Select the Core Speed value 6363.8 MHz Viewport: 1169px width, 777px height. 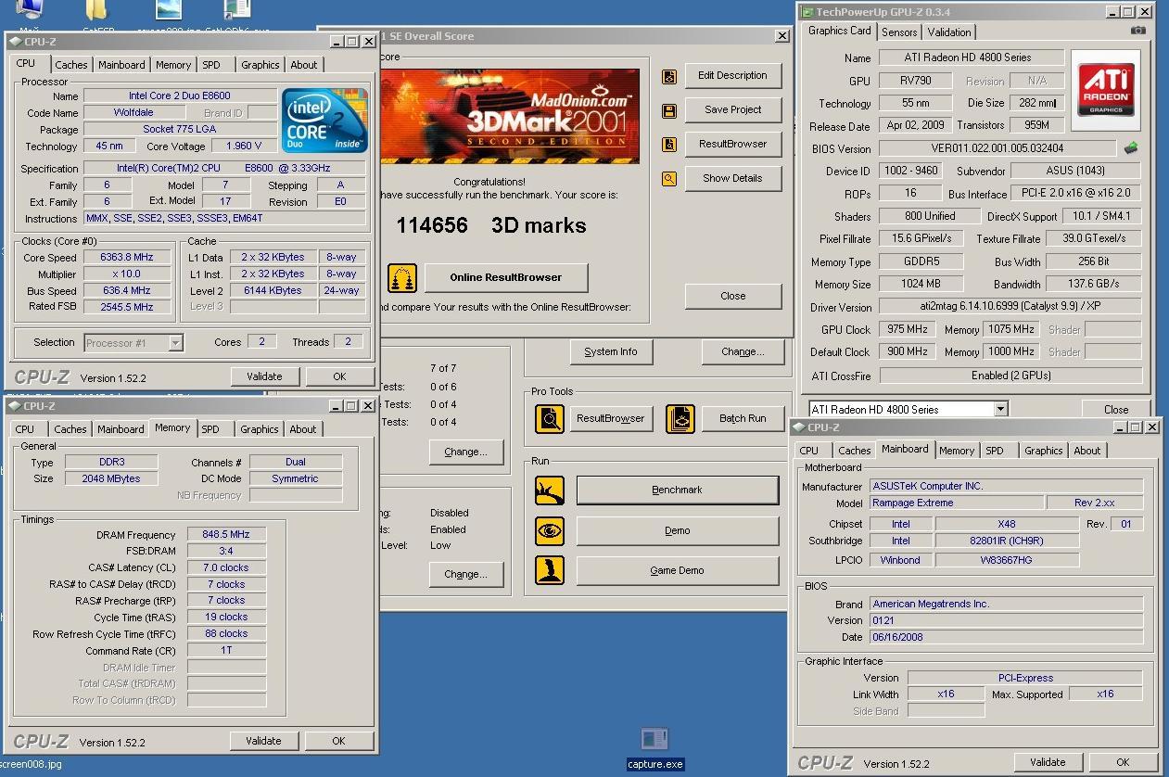pos(127,258)
